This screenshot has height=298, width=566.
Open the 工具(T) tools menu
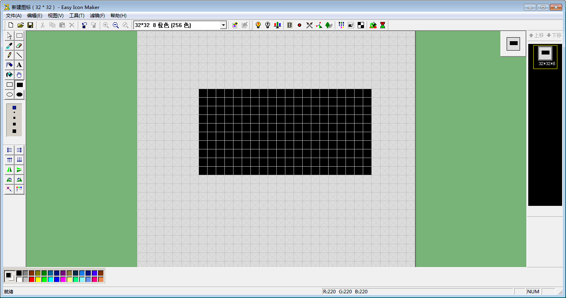pyautogui.click(x=77, y=15)
